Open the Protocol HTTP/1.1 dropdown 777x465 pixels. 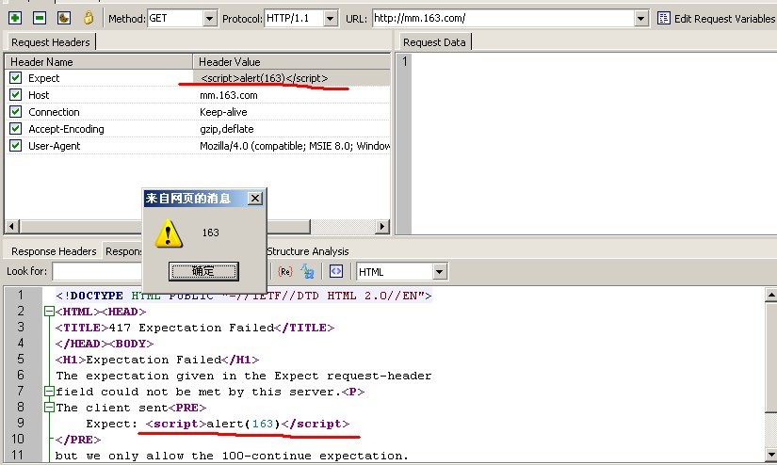pos(331,19)
